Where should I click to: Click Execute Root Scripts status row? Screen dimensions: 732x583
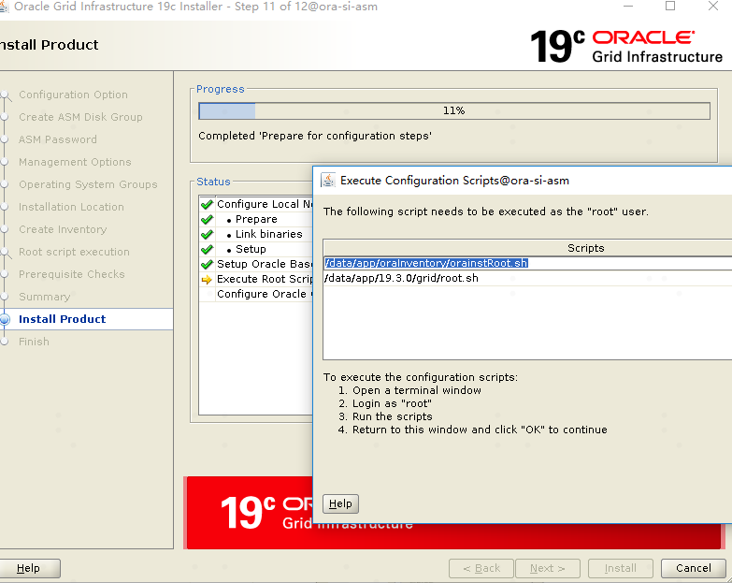click(x=257, y=279)
